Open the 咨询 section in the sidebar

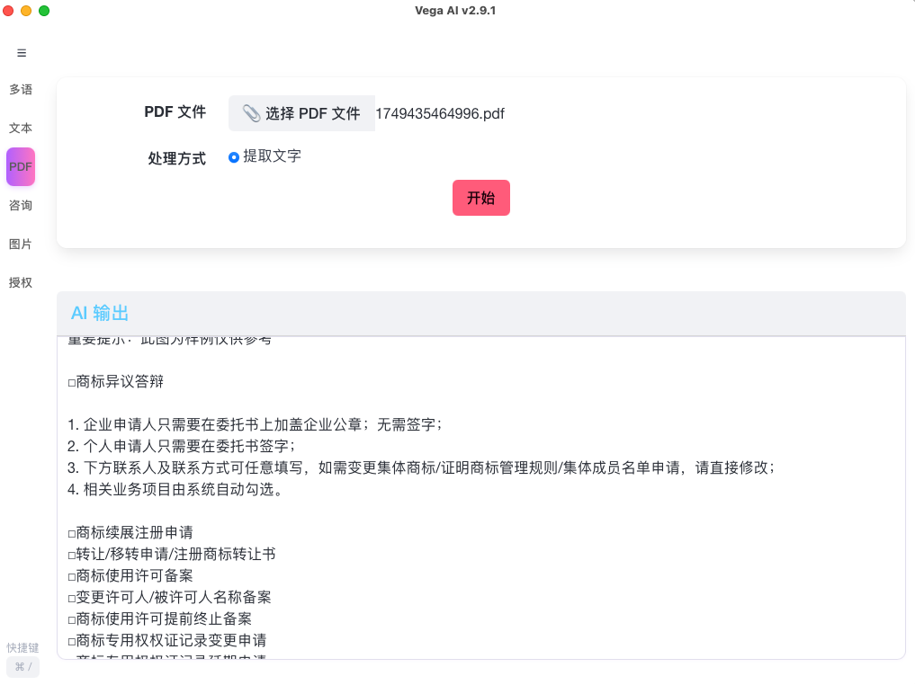pos(21,205)
